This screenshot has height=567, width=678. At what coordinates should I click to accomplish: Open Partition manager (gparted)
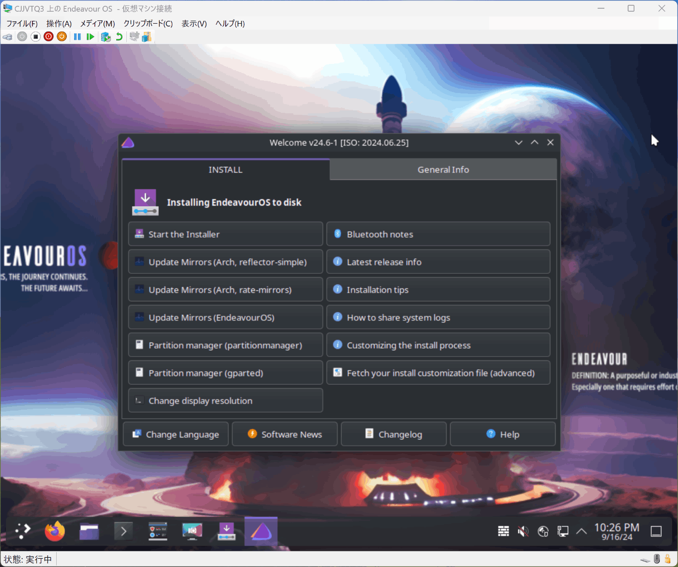pos(226,373)
